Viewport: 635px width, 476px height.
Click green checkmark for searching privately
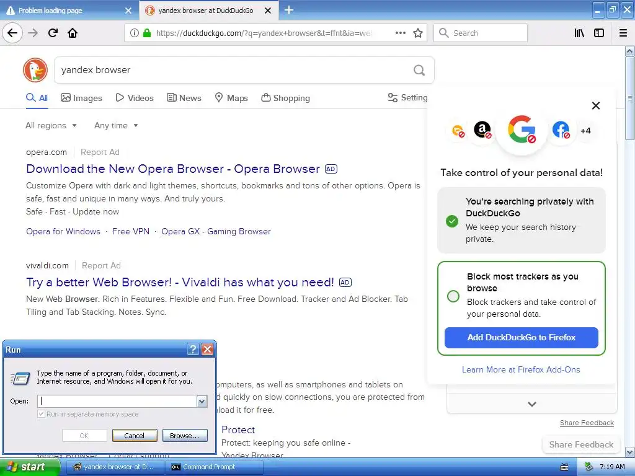[x=452, y=221]
